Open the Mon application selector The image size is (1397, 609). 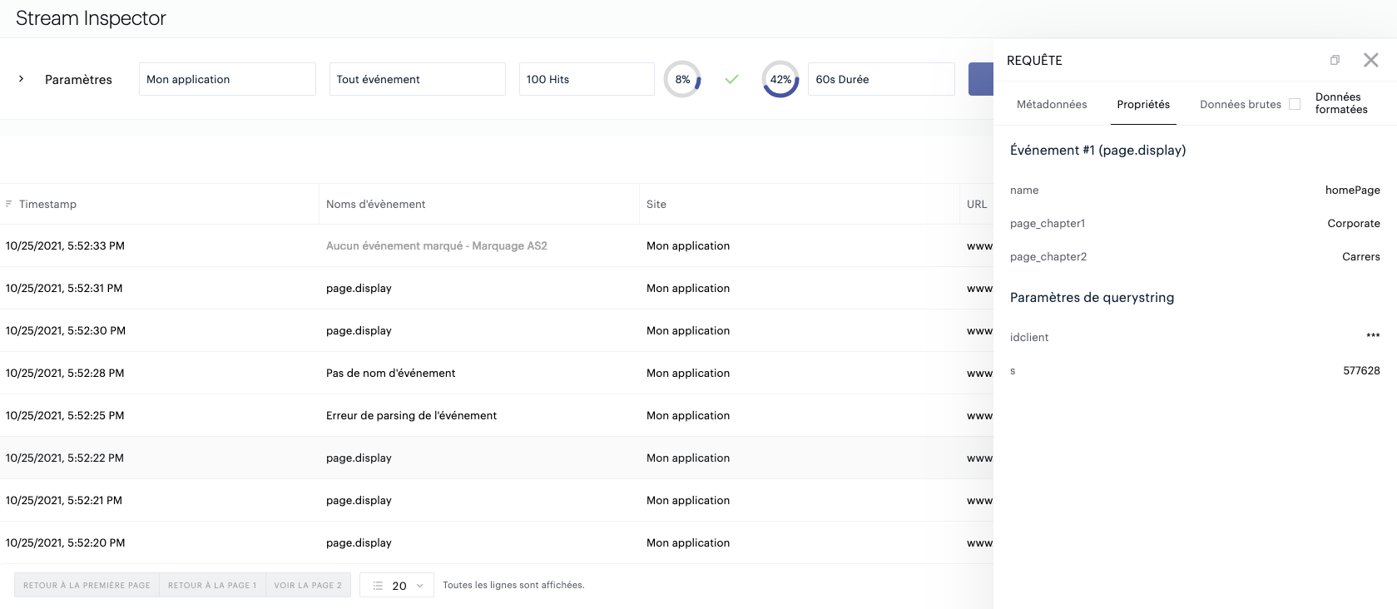[x=227, y=80]
